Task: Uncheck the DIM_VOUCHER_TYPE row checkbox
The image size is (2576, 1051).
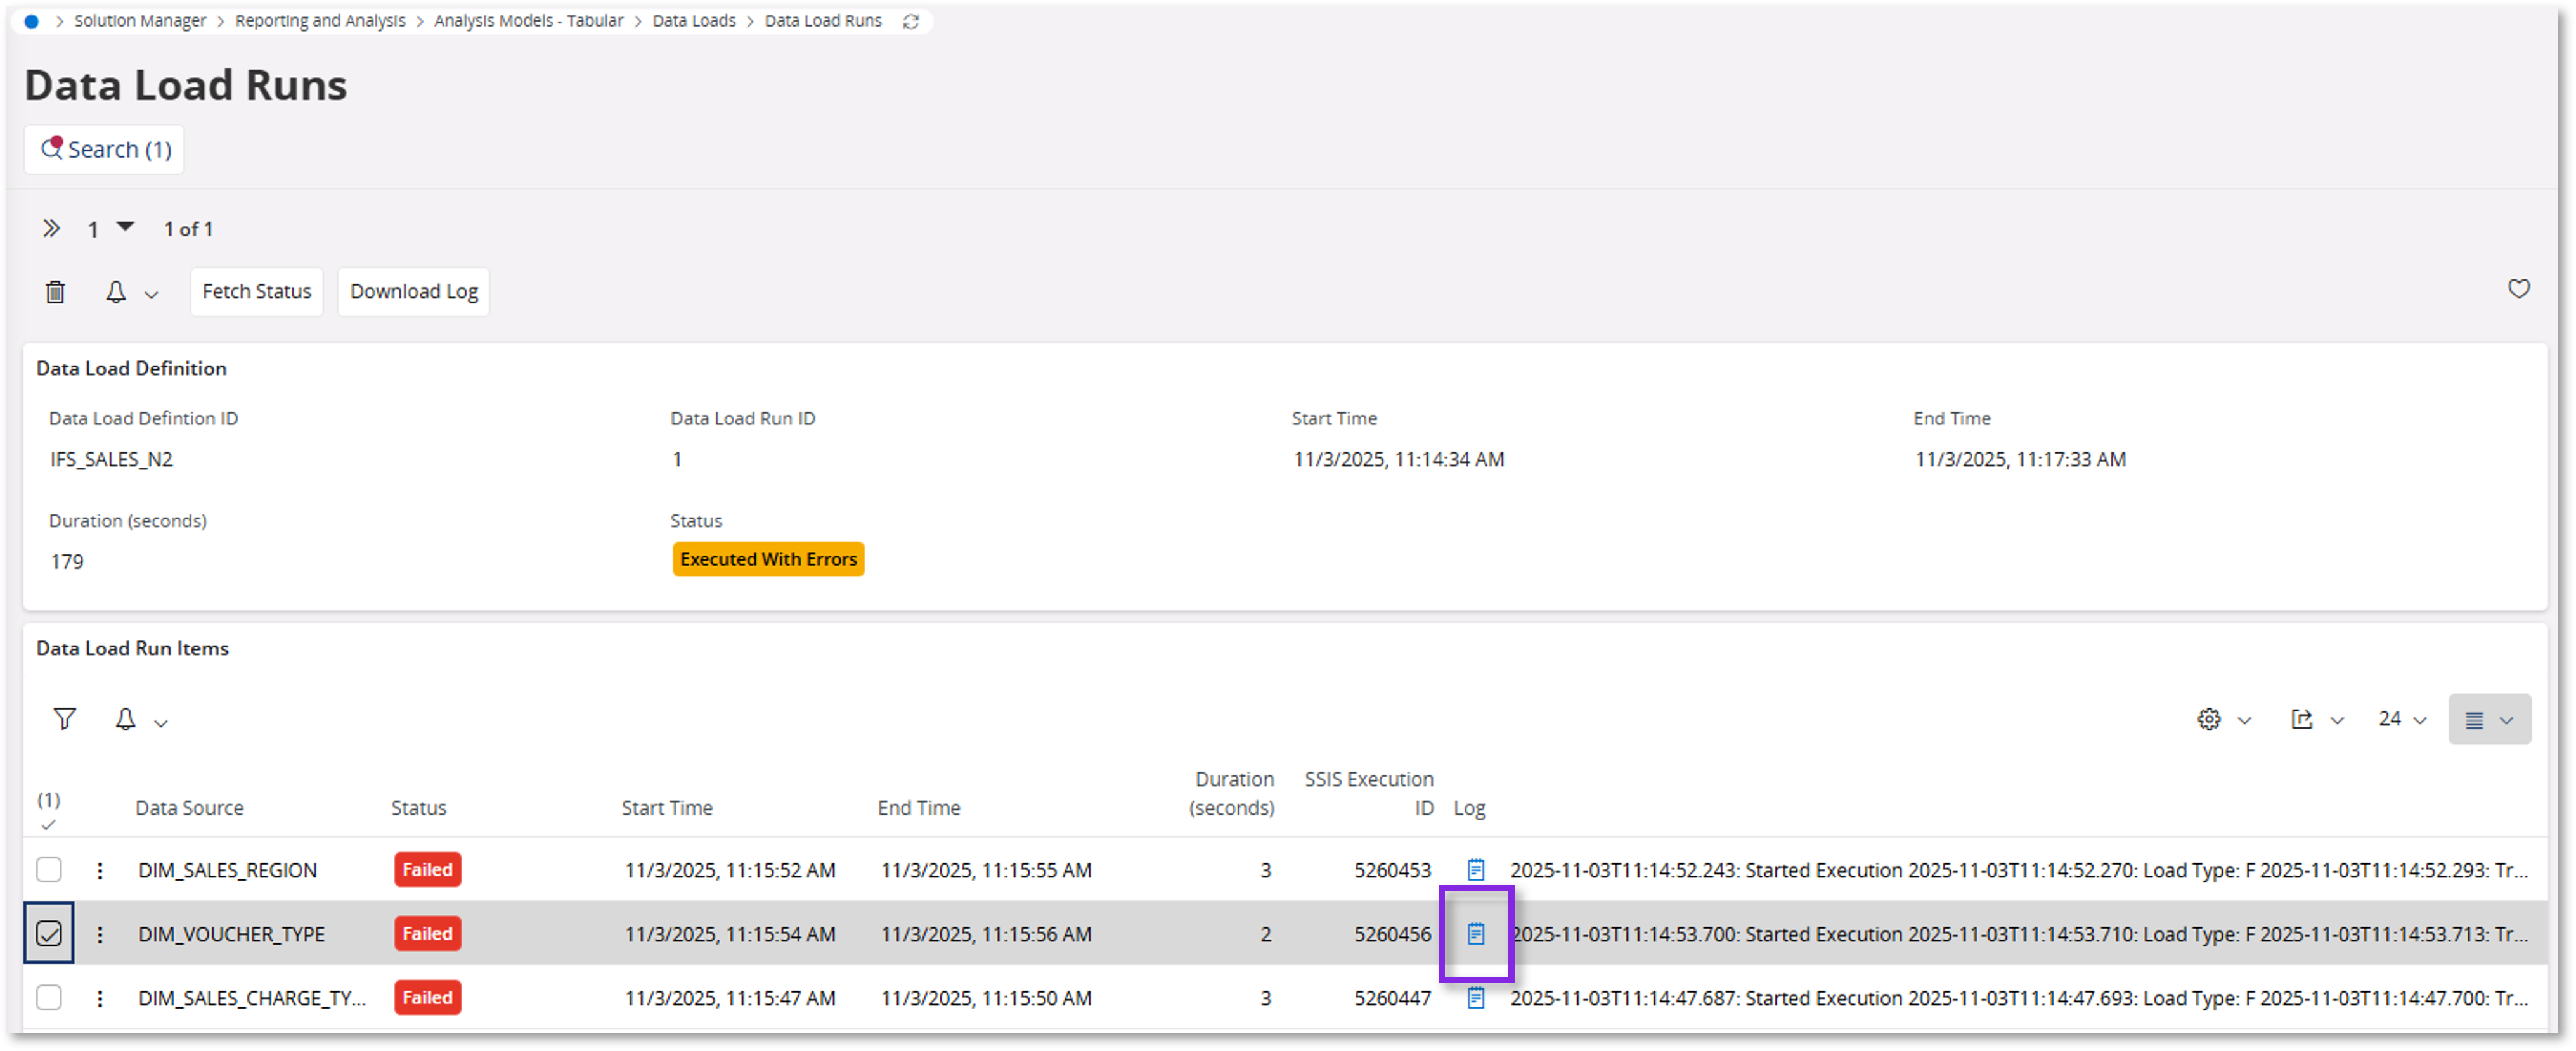Action: point(49,934)
